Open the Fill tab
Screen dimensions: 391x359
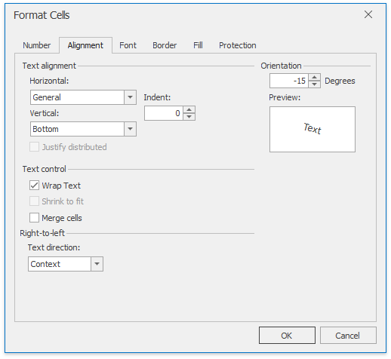198,45
